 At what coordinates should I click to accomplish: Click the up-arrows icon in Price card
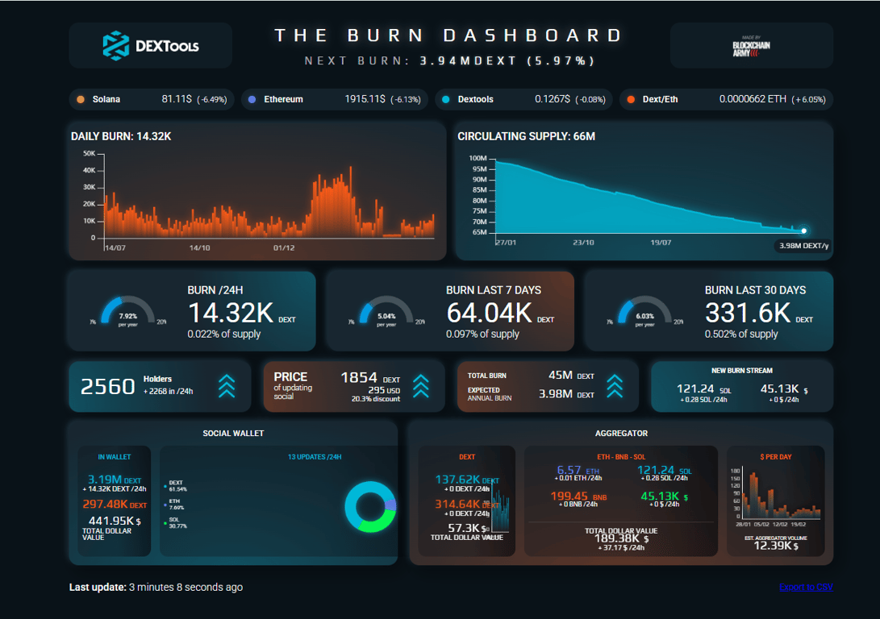click(421, 386)
